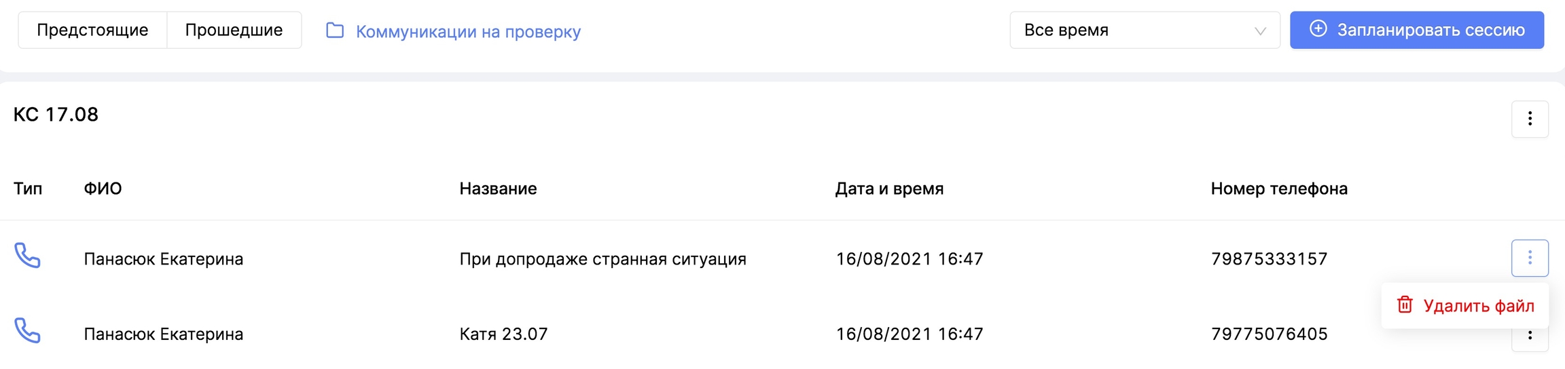This screenshot has height=369, width=1565.
Task: Click phone icon for Катя 23.07 row
Action: click(27, 332)
